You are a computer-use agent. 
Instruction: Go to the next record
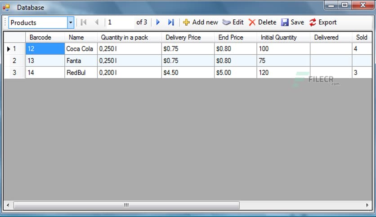click(158, 22)
